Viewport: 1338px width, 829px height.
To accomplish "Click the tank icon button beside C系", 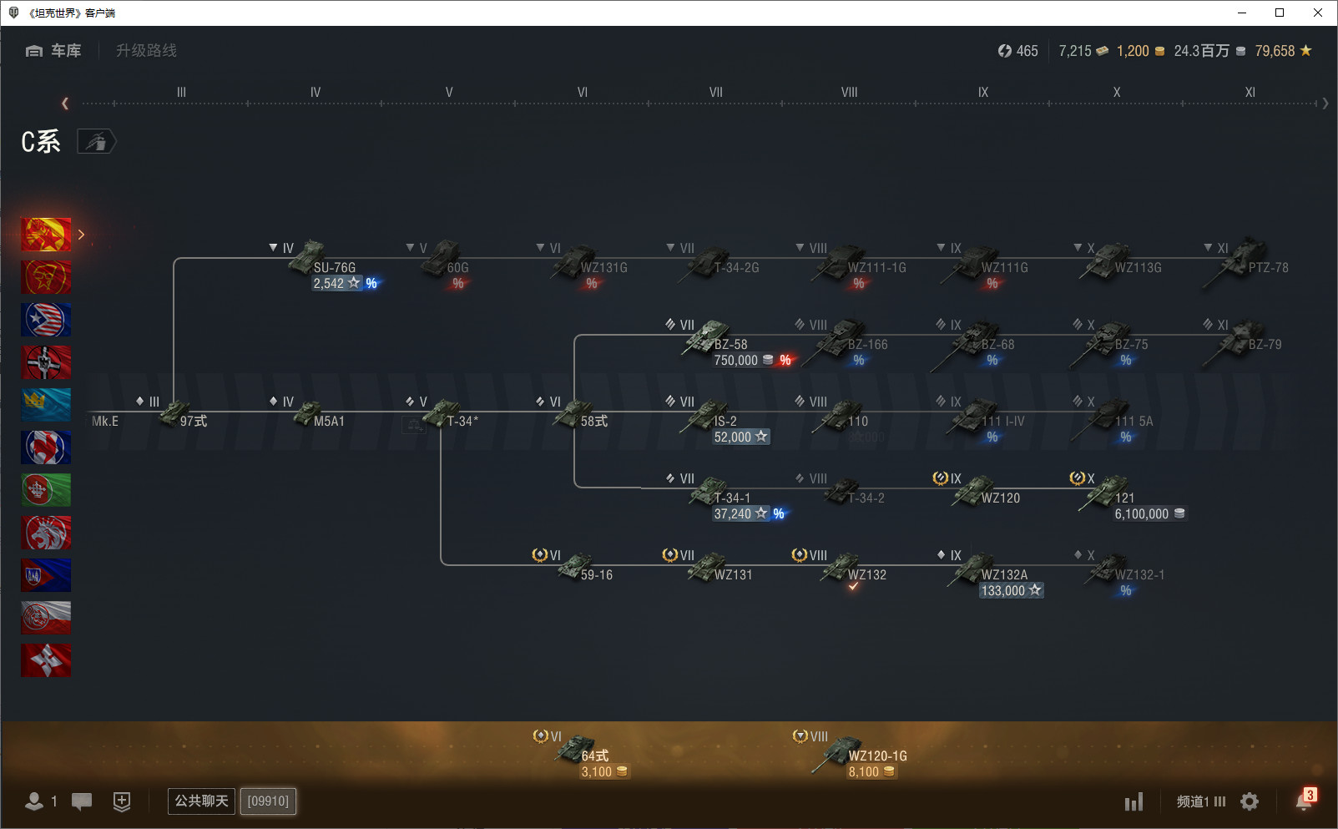I will tap(97, 142).
